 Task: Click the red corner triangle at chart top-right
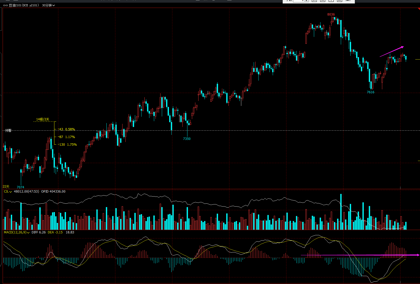[x=419, y=9]
